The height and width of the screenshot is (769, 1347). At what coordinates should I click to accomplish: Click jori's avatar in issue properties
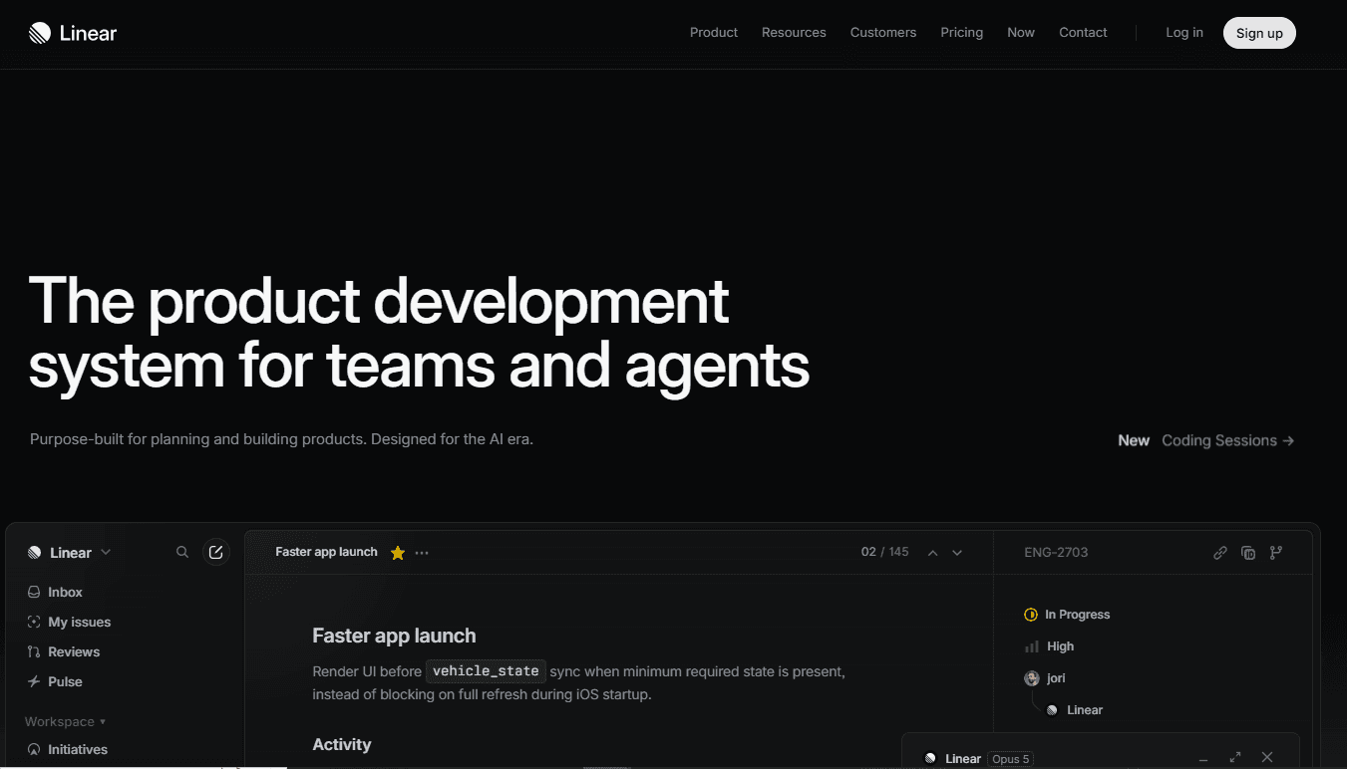tap(1032, 678)
